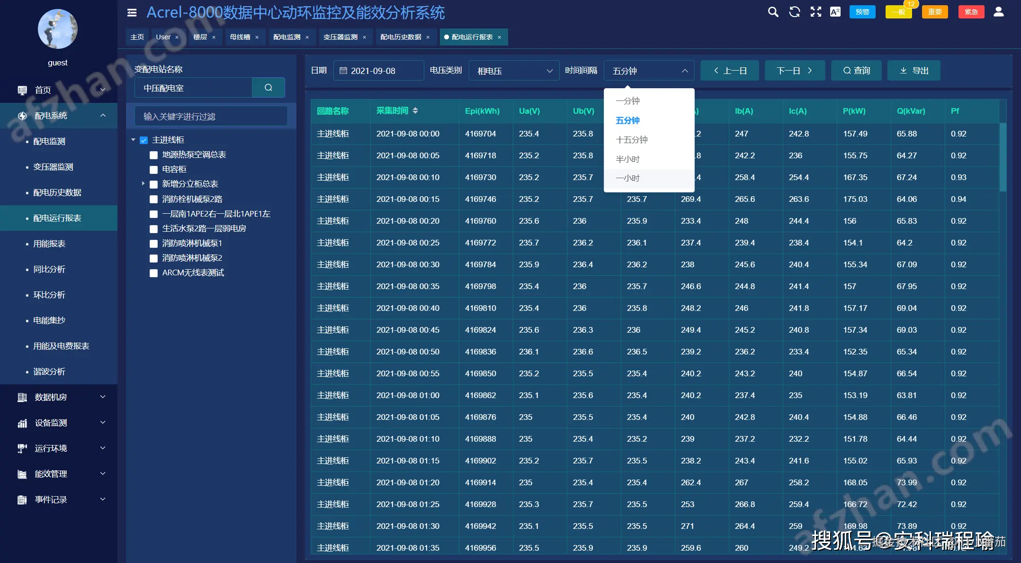Close the 配电历史数据 tab
This screenshot has width=1021, height=563.
[428, 37]
